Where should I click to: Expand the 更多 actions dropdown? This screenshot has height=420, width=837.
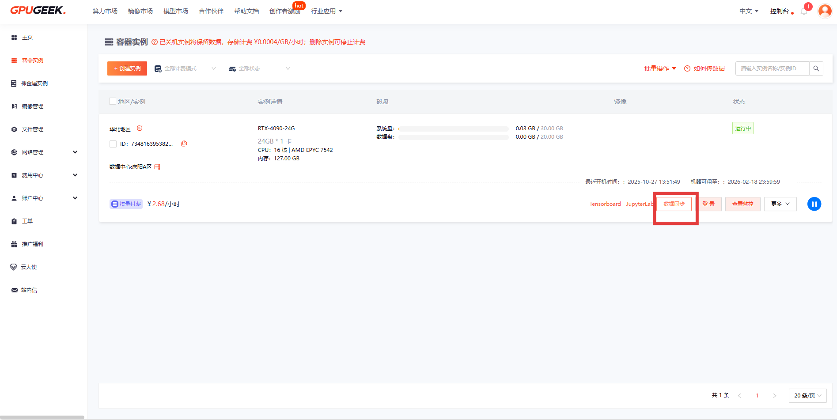tap(780, 204)
